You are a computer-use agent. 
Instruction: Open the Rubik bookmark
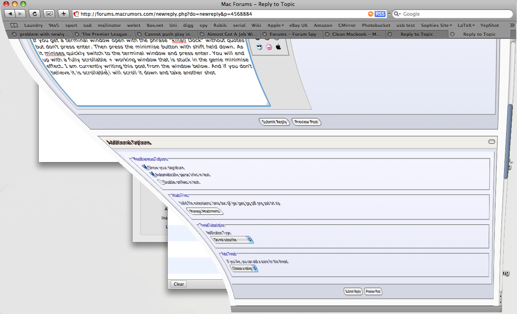point(220,25)
